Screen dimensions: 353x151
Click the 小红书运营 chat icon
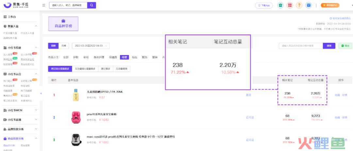coord(5,74)
